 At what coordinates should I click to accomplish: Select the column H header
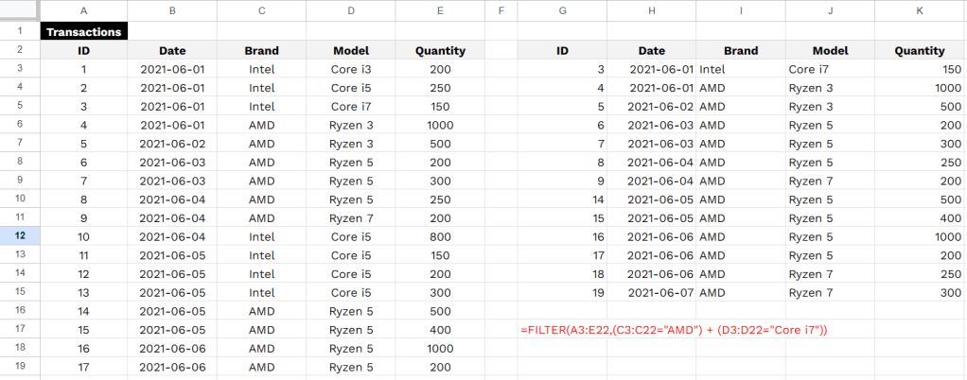652,10
